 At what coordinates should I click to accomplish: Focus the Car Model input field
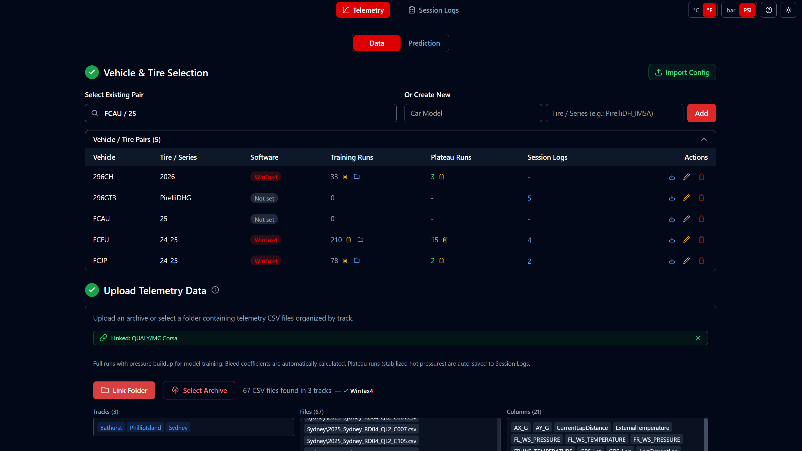(x=473, y=113)
